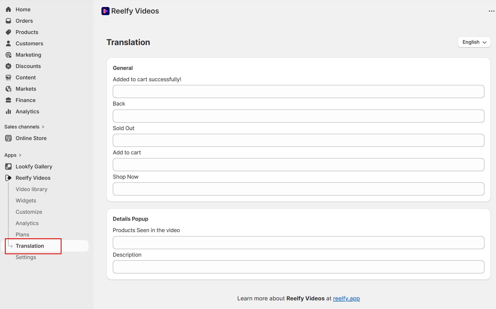Click the Finance bank icon
The width and height of the screenshot is (496, 309).
pos(8,100)
